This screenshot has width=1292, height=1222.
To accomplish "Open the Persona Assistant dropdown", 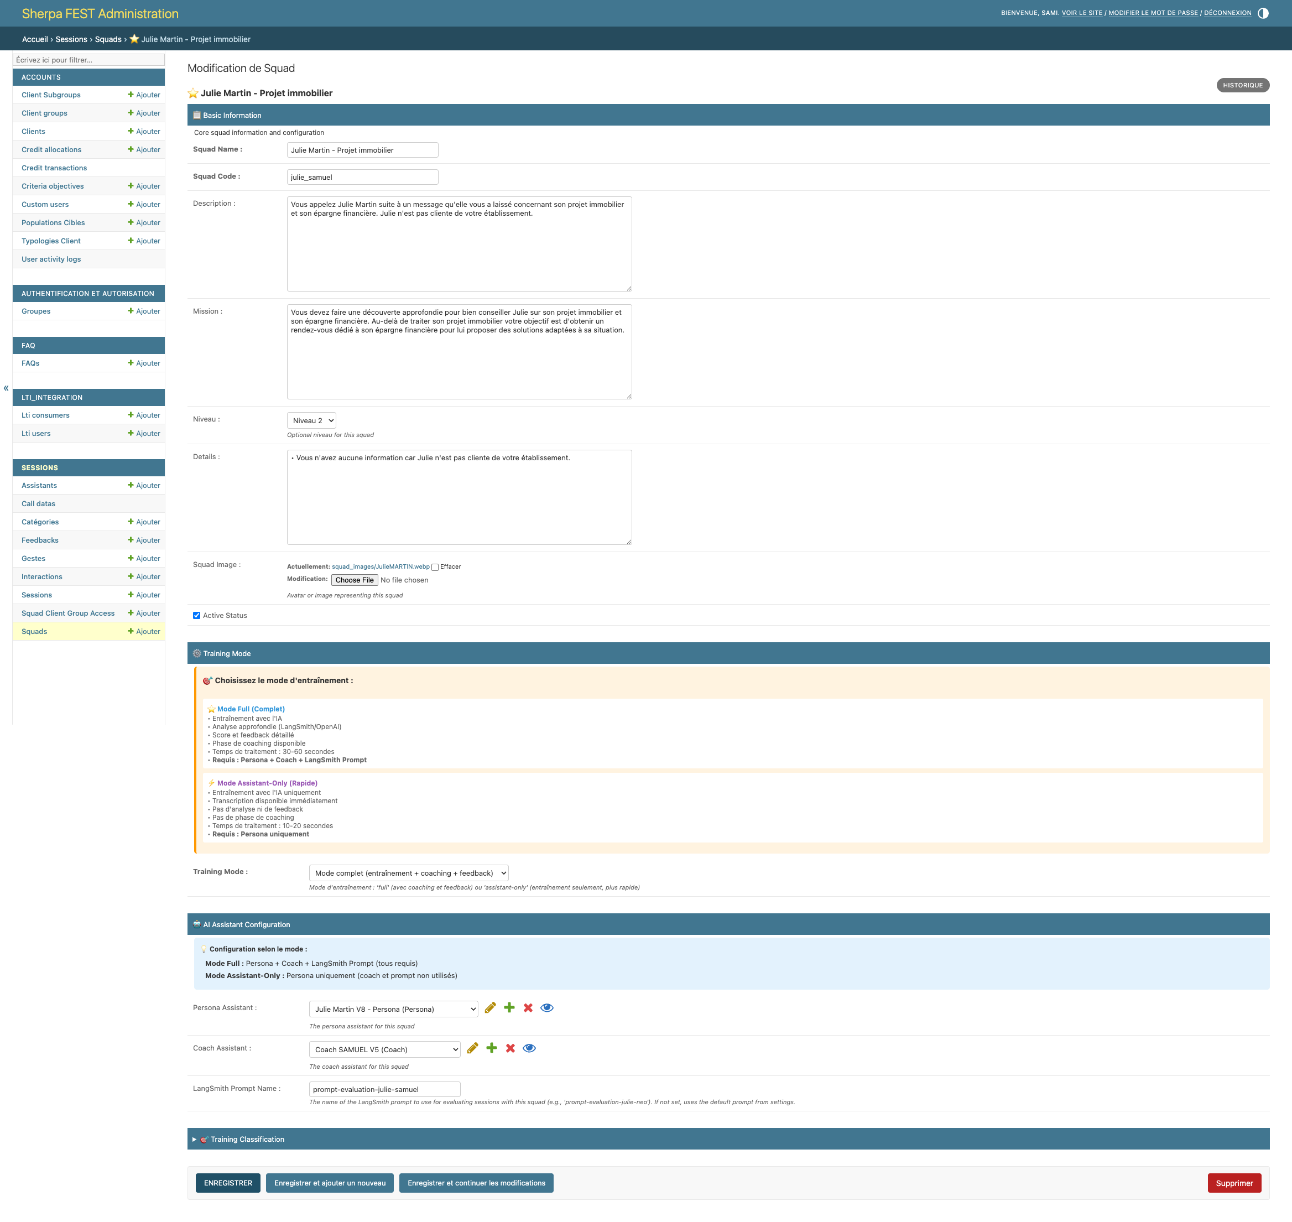I will pyautogui.click(x=393, y=1009).
